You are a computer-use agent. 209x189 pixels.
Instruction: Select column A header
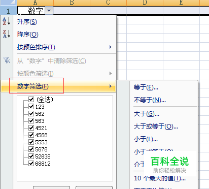tap(35, 3)
